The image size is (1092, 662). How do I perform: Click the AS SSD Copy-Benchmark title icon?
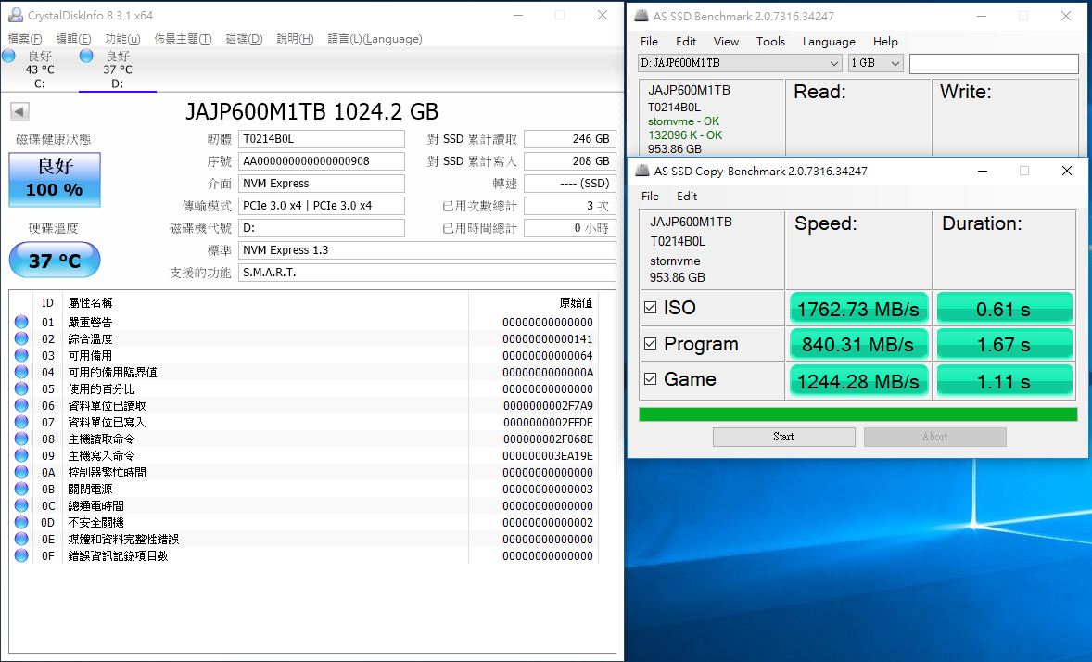642,171
